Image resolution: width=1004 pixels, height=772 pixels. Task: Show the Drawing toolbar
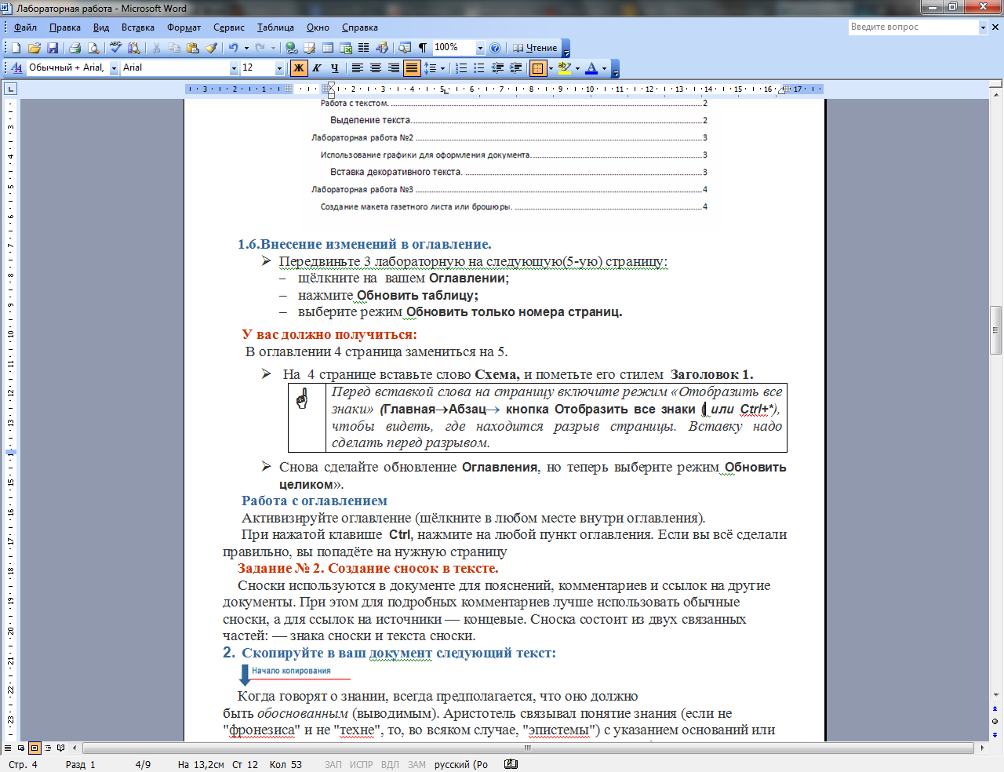point(382,48)
